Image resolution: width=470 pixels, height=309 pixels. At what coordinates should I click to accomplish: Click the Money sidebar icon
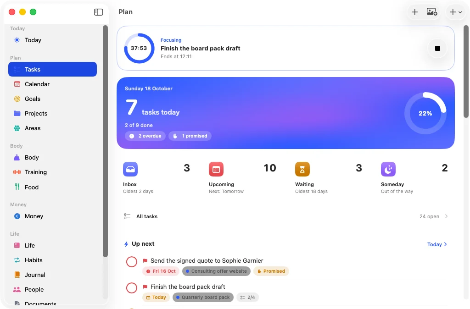tap(17, 216)
